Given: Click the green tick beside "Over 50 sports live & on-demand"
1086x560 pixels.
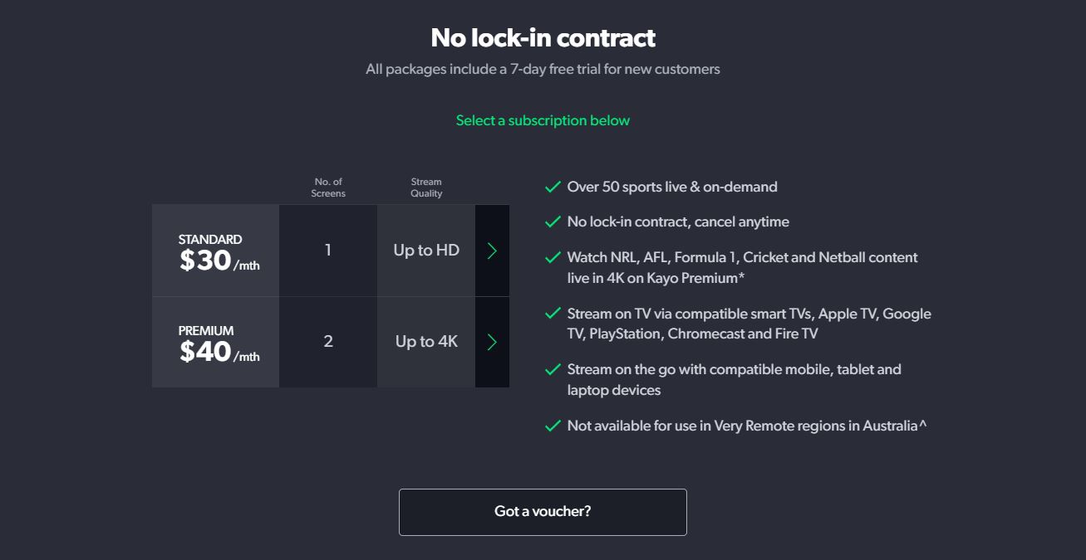Looking at the screenshot, I should (553, 187).
